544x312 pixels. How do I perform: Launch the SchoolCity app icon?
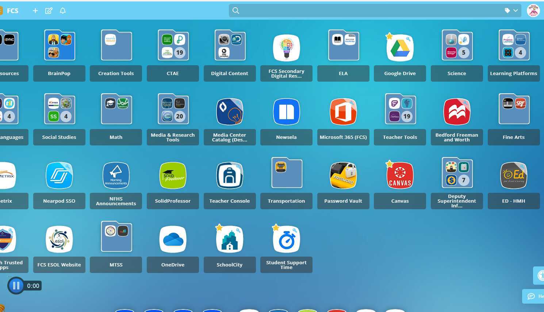pyautogui.click(x=230, y=239)
